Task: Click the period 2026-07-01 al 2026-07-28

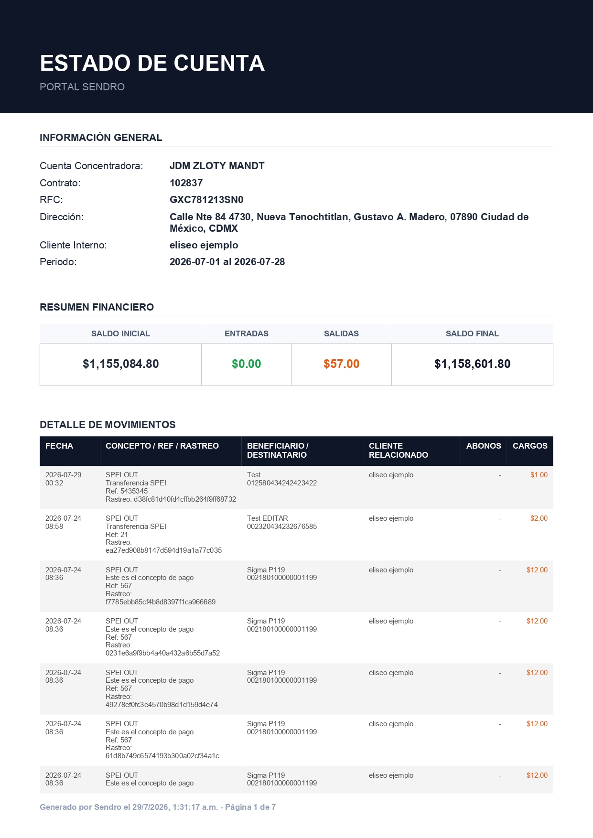Action: tap(227, 262)
